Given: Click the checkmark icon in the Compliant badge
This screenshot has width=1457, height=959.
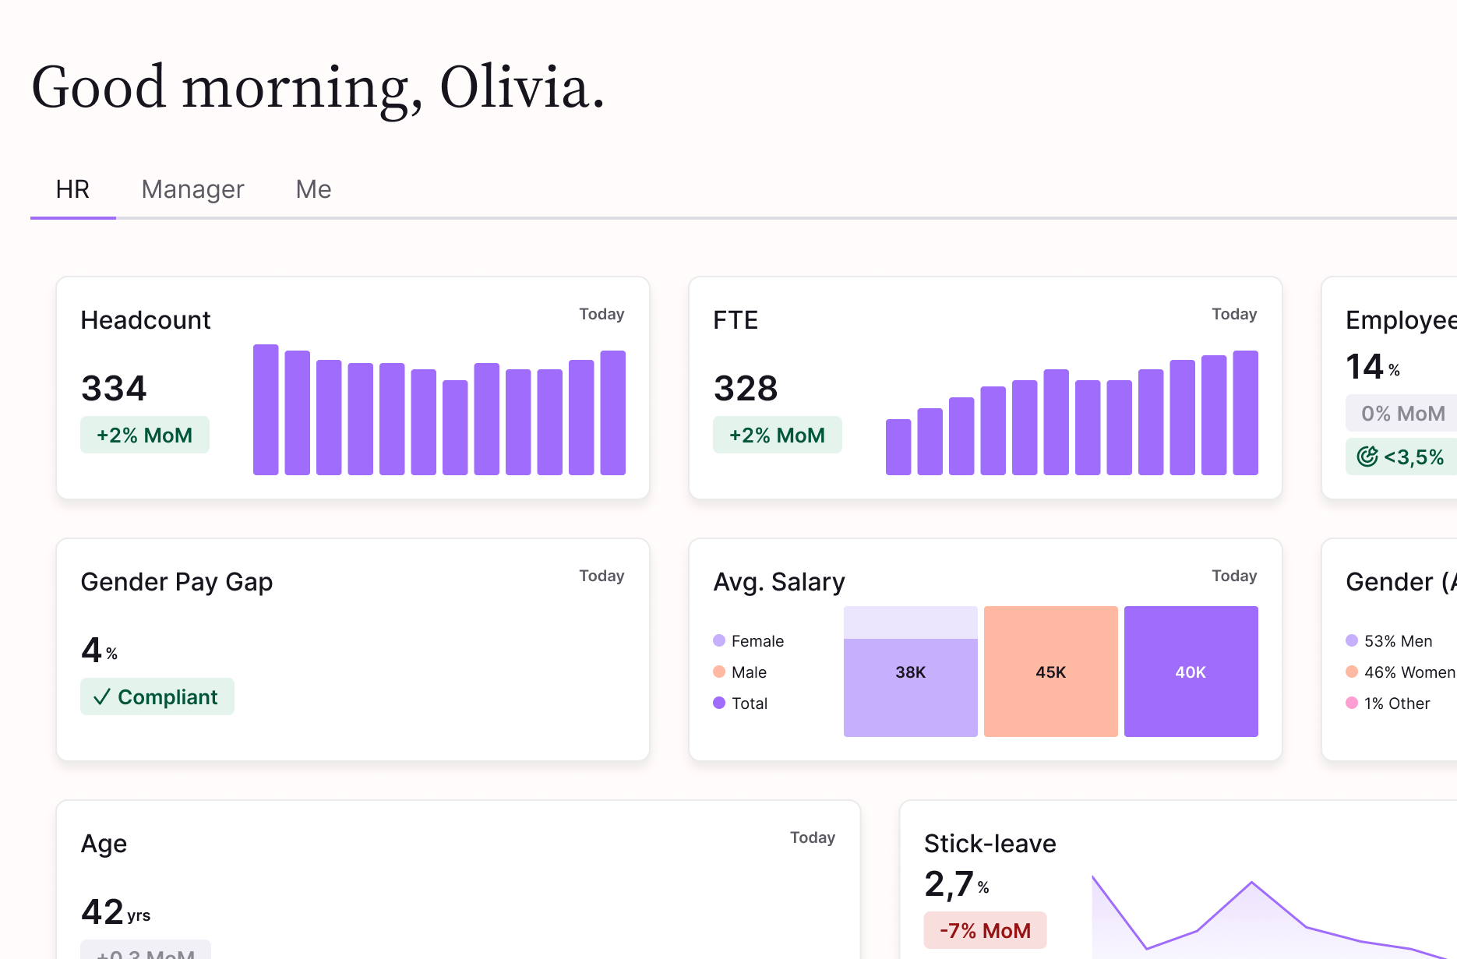Looking at the screenshot, I should click(x=102, y=697).
